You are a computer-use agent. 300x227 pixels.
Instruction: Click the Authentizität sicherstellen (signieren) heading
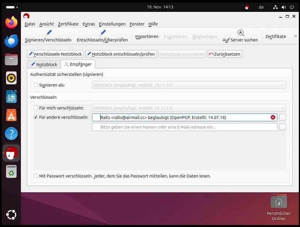(x=66, y=75)
